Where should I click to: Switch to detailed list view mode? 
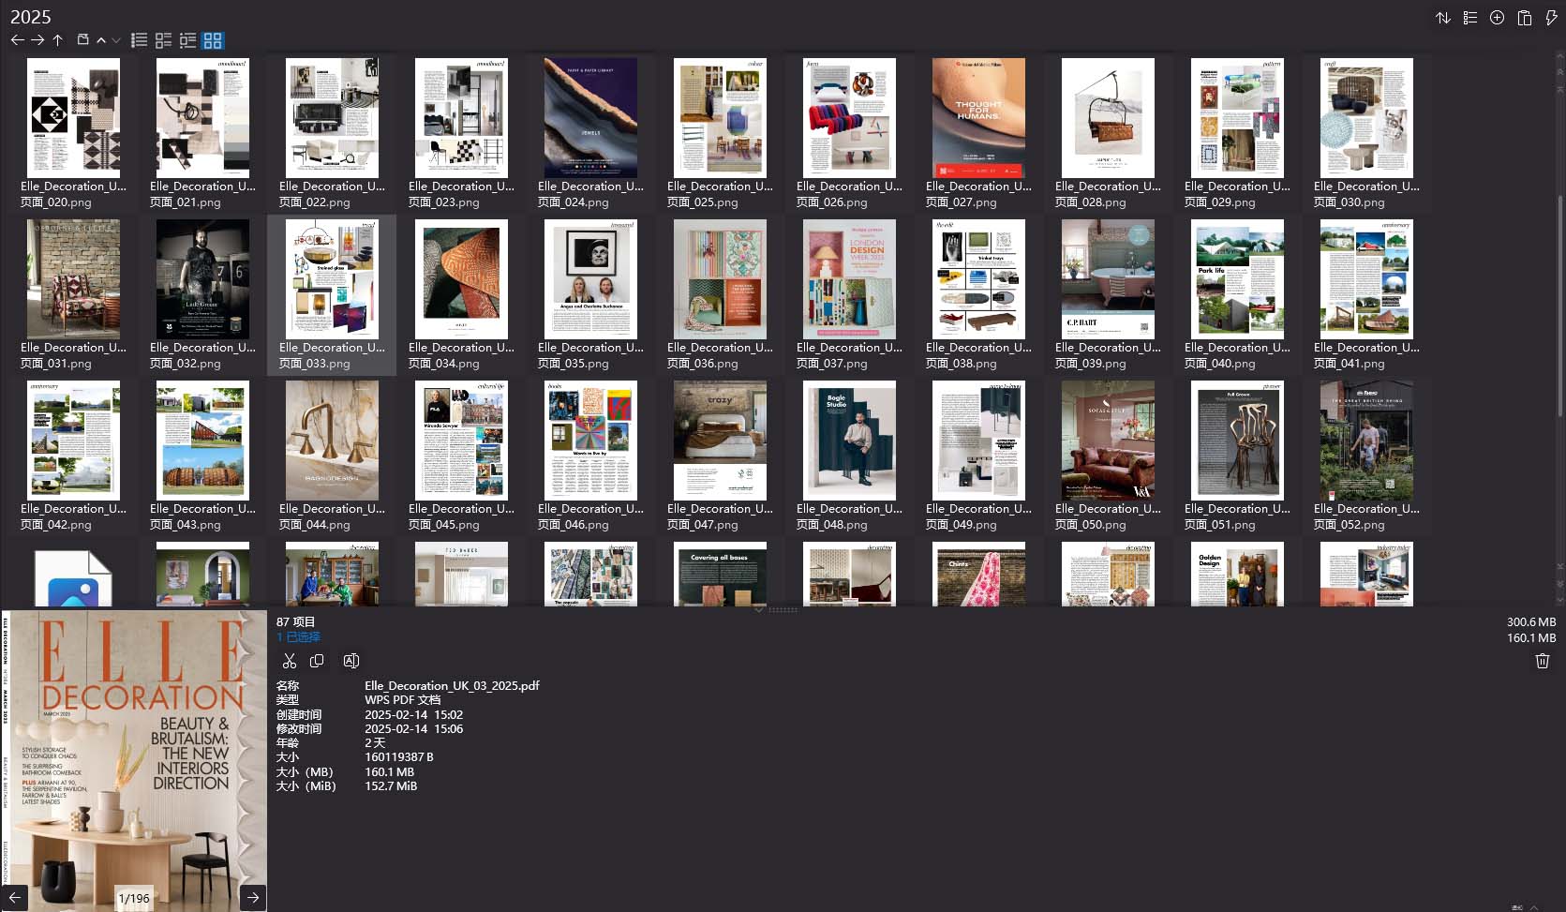pos(139,40)
